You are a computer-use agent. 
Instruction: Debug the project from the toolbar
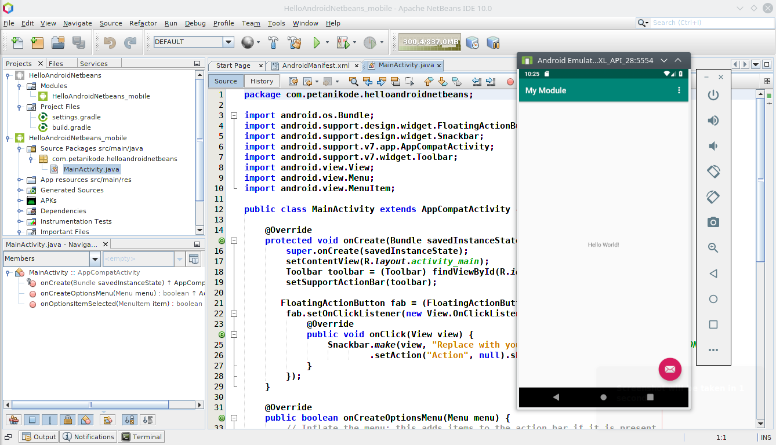[342, 42]
